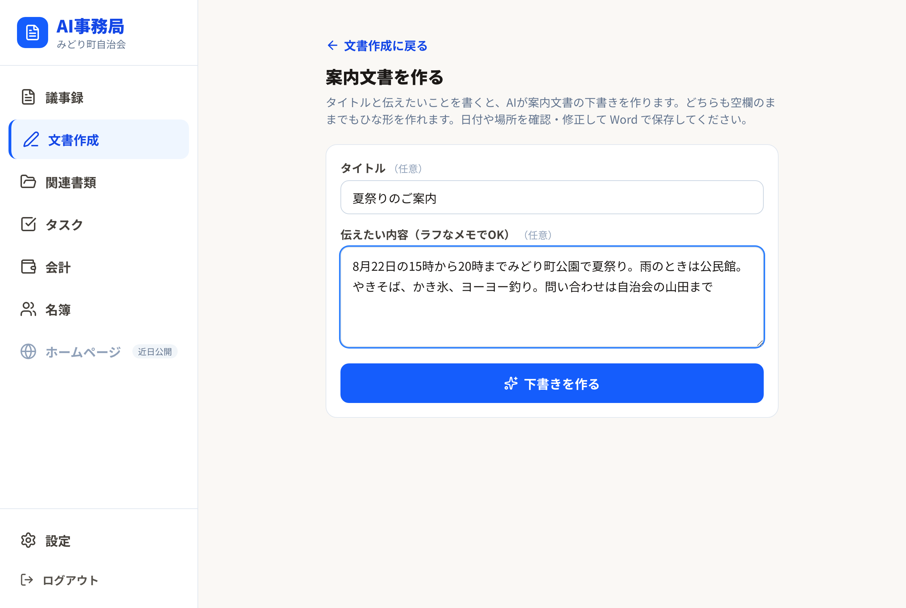Screen dimensions: 906x608
Task: Click the タイトル field label
Action: tap(363, 168)
